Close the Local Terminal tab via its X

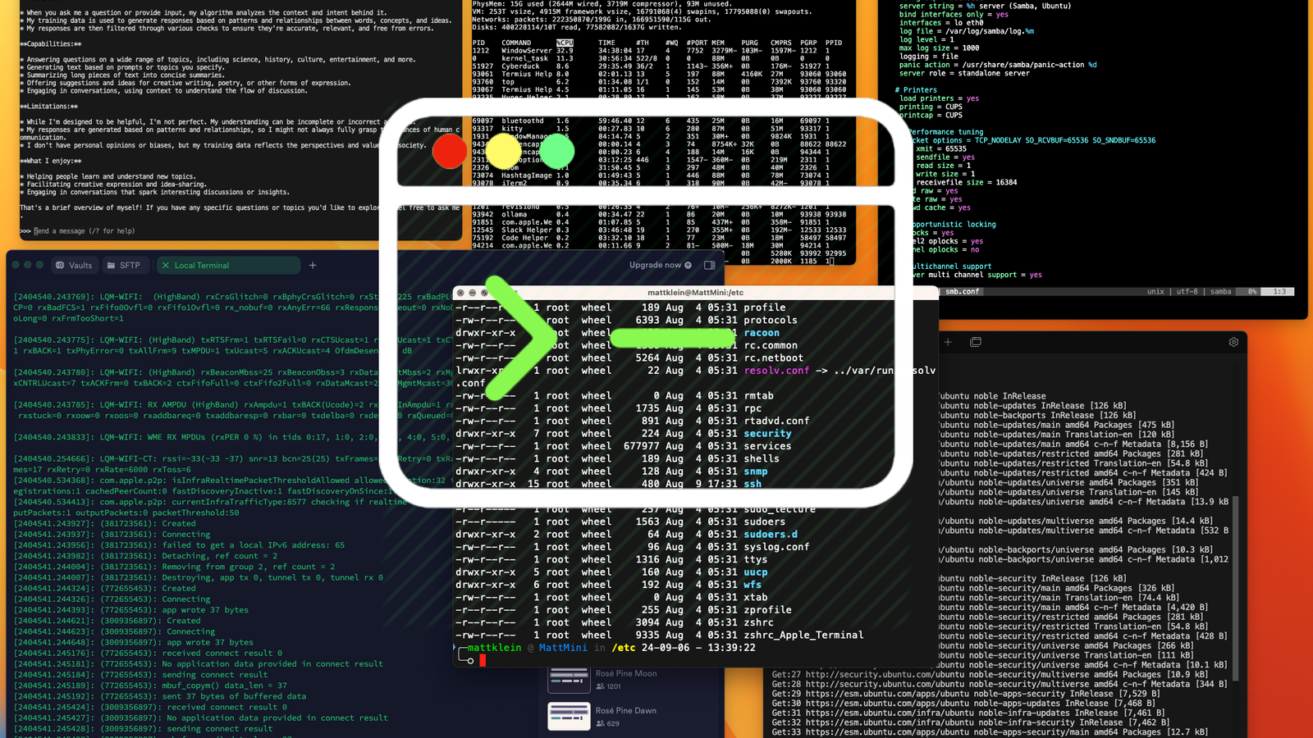[166, 266]
